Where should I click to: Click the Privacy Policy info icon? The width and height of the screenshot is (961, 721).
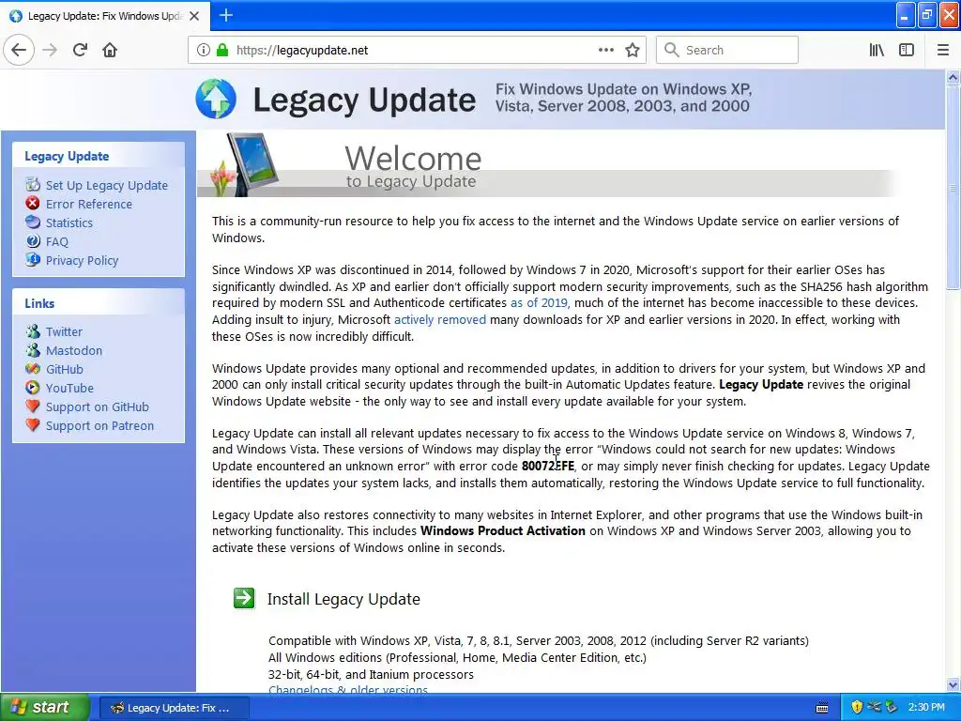coord(33,260)
